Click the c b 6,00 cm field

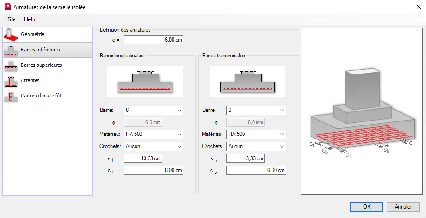click(256, 170)
